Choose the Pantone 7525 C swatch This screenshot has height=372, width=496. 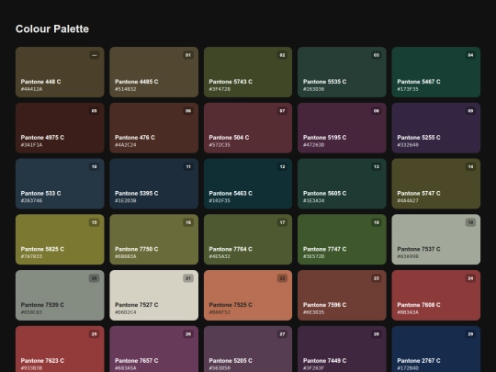(248, 296)
